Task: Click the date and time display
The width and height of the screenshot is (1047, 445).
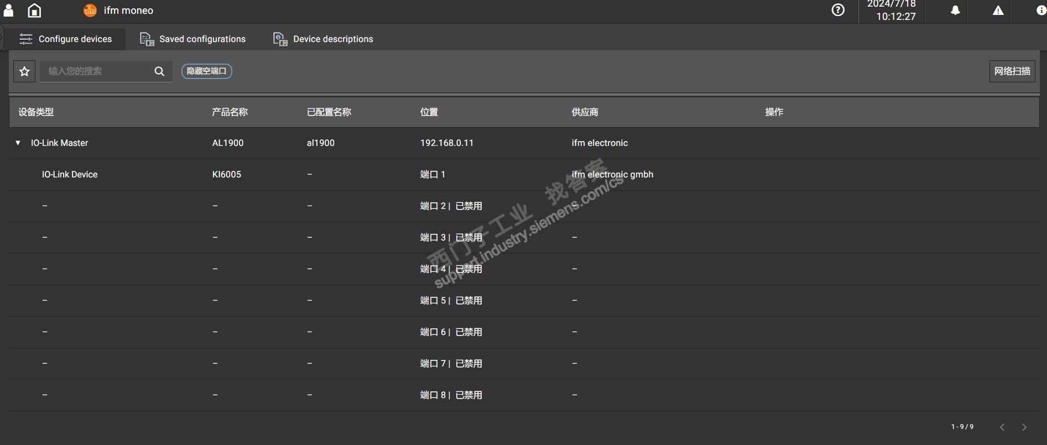Action: coord(892,11)
